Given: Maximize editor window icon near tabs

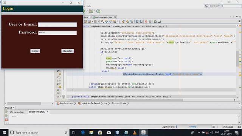Looking at the screenshot, I should pyautogui.click(x=240, y=17).
